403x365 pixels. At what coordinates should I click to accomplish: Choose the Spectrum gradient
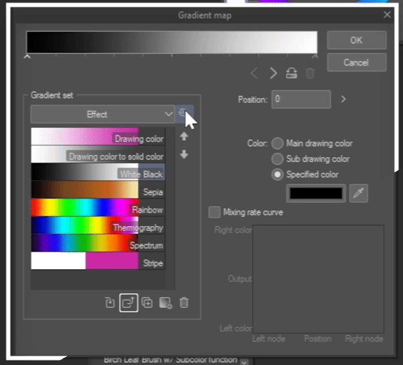[x=98, y=242]
